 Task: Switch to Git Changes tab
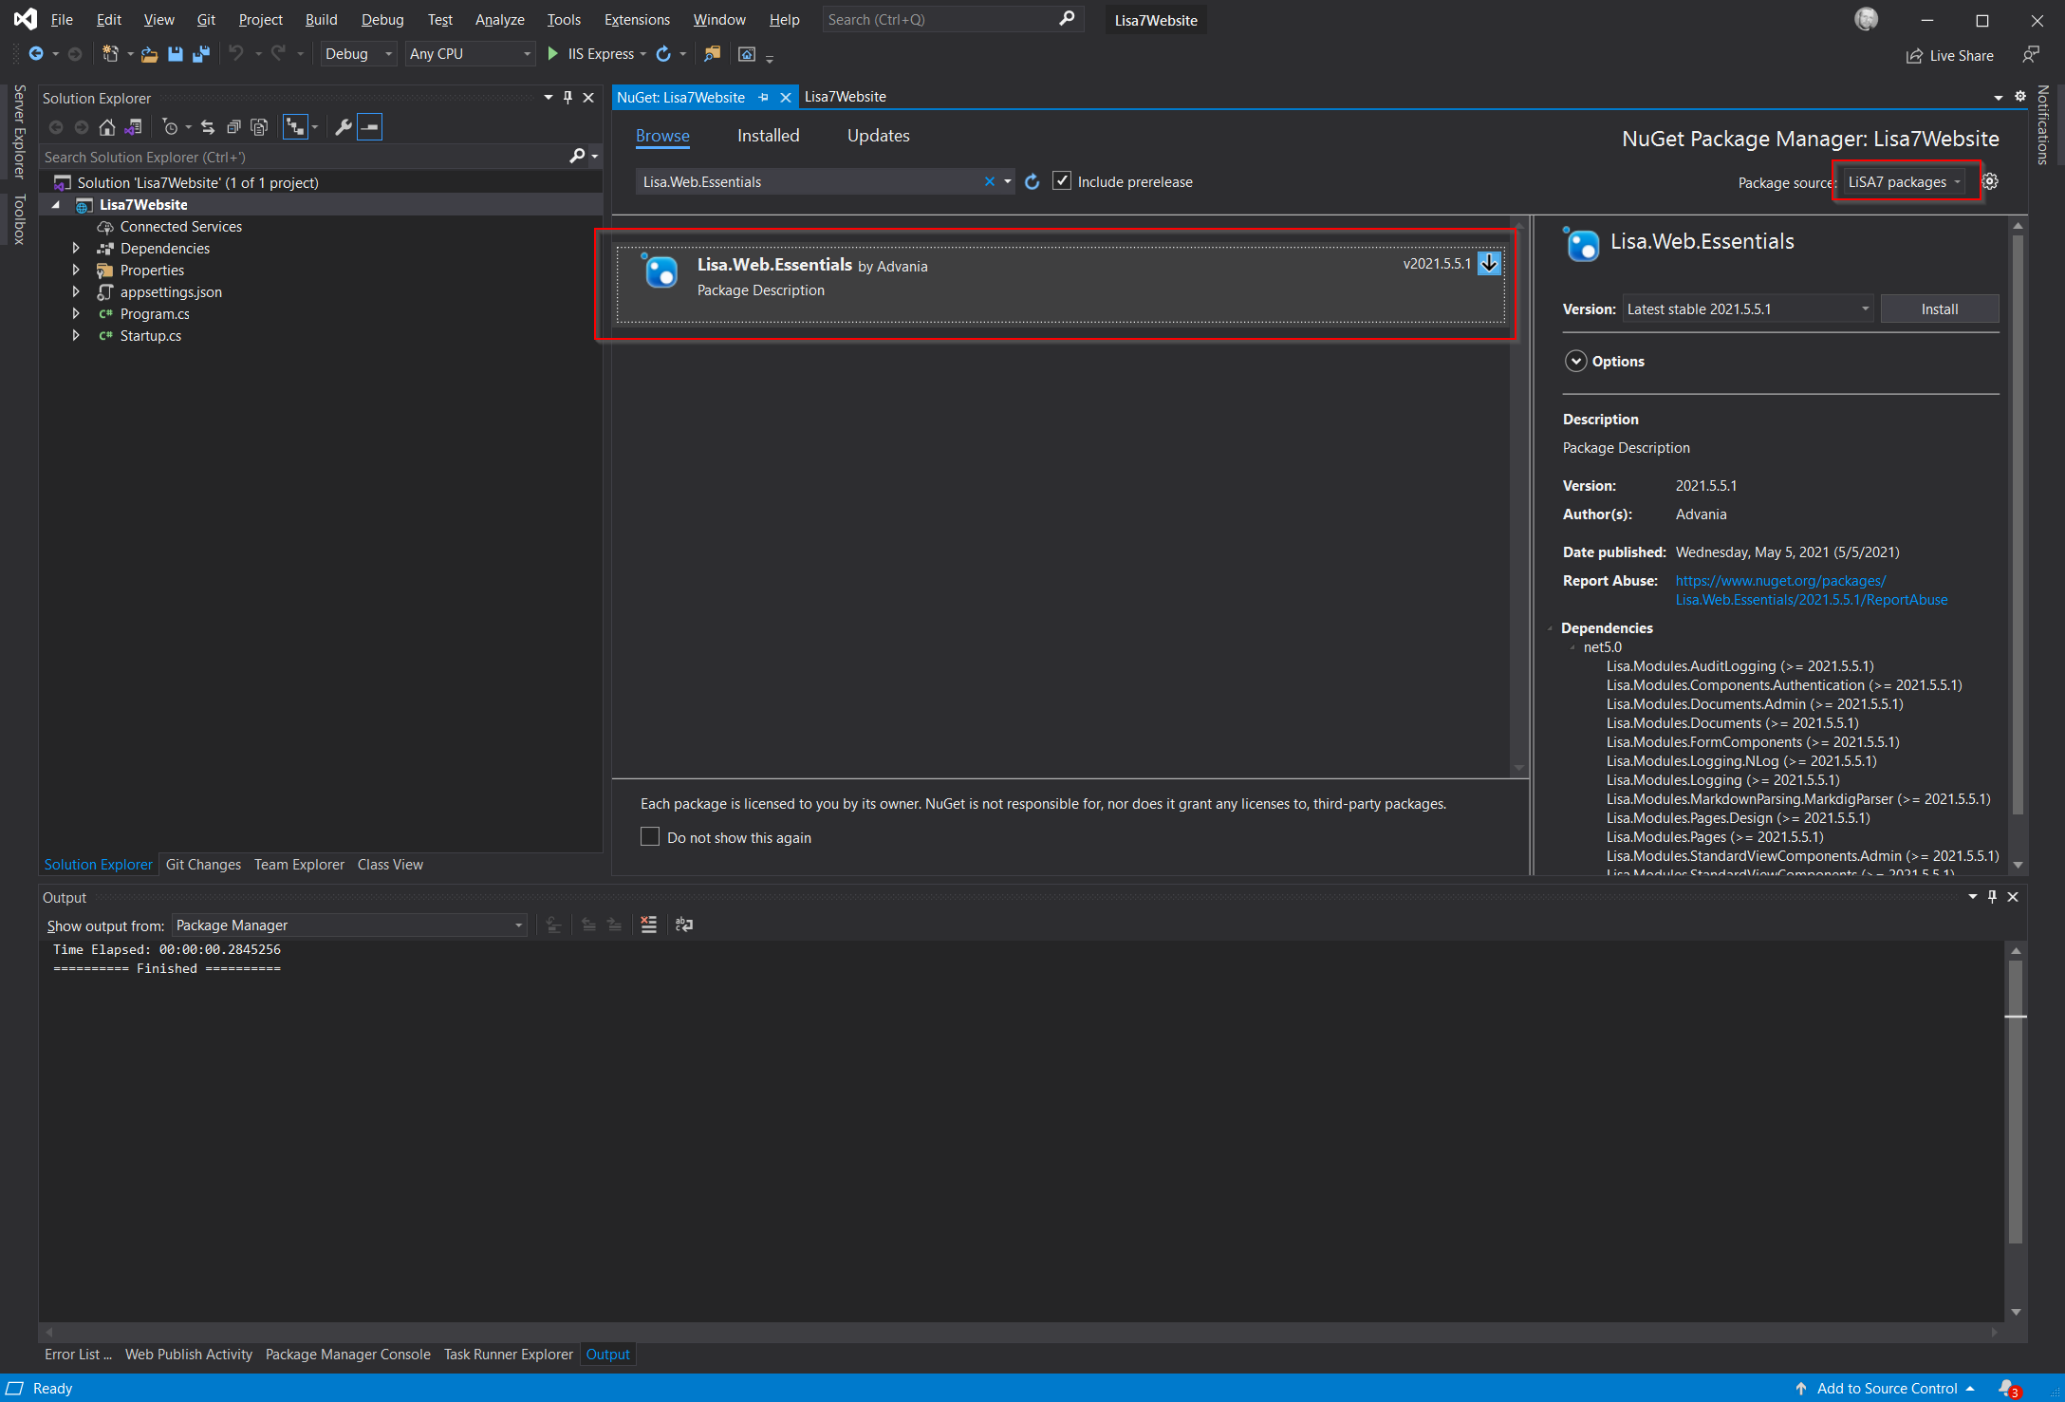click(203, 865)
